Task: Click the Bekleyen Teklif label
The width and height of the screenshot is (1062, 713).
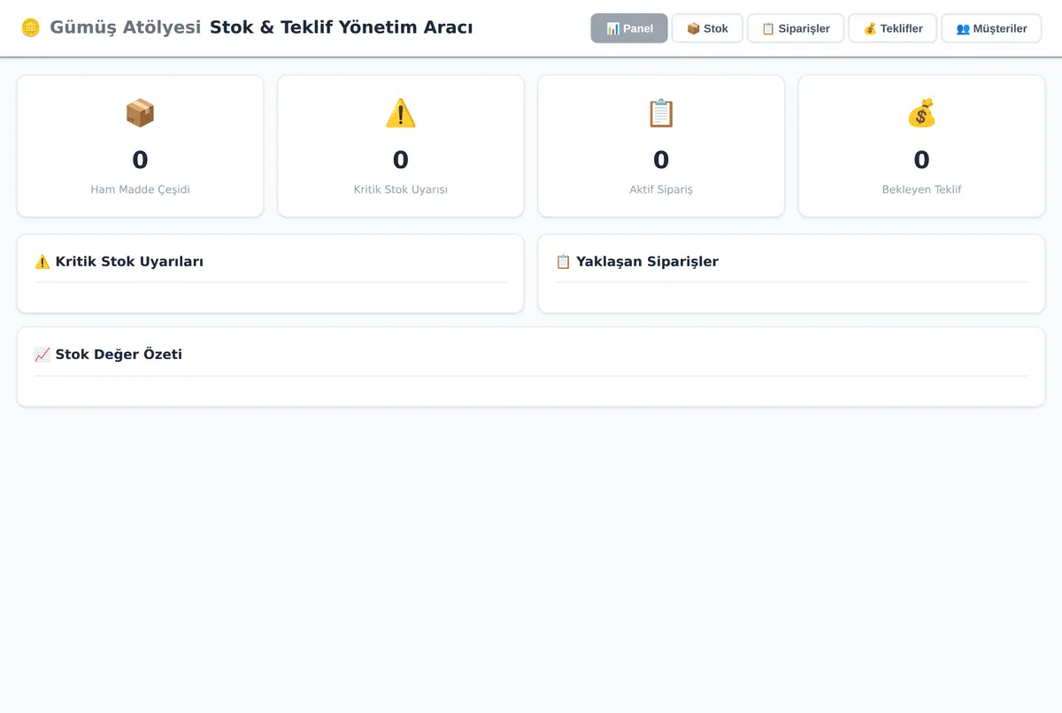Action: [x=921, y=189]
